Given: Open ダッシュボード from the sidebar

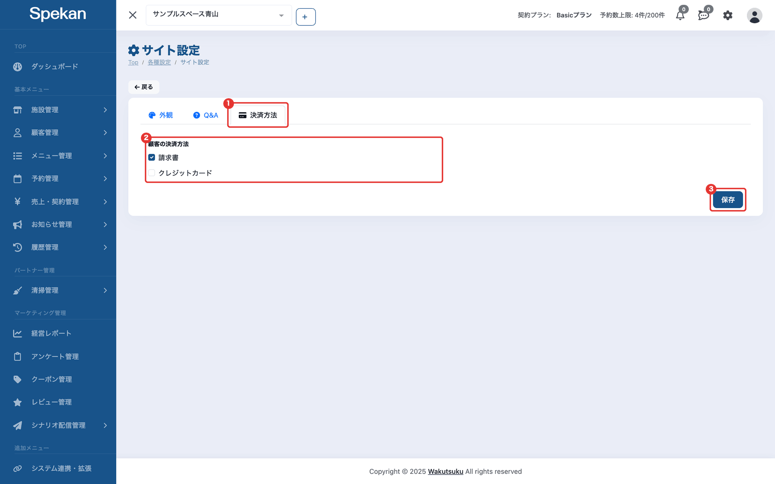Looking at the screenshot, I should tap(58, 67).
